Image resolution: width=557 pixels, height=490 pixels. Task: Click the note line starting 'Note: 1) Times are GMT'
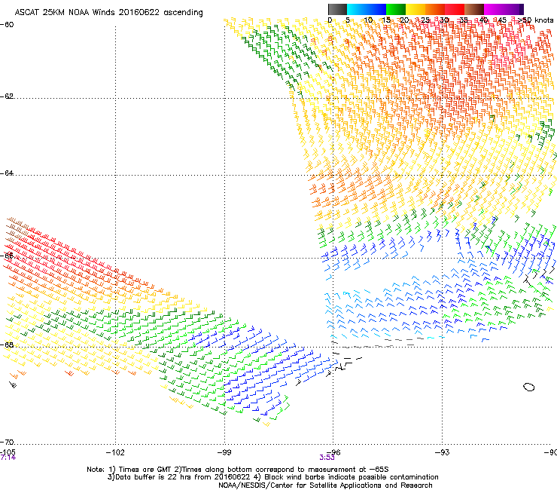[238, 470]
